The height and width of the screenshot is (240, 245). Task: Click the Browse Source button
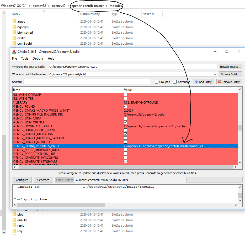coord(230,66)
